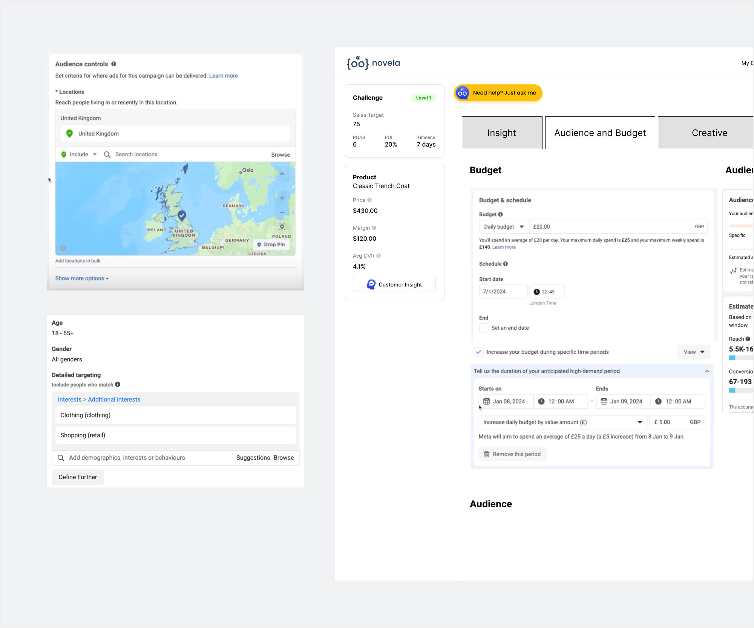Open the Include dropdown for locations
Image resolution: width=754 pixels, height=628 pixels.
click(x=79, y=154)
